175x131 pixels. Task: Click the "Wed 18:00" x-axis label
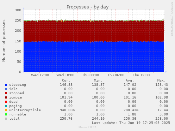click(x=65, y=75)
